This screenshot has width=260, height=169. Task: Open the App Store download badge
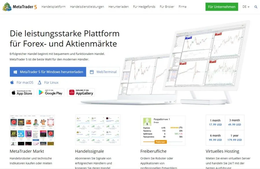pyautogui.click(x=22, y=92)
